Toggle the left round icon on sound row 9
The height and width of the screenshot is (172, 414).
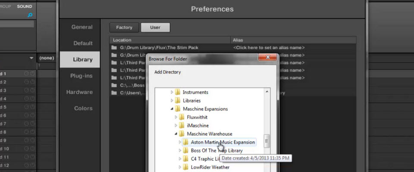click(x=26, y=140)
